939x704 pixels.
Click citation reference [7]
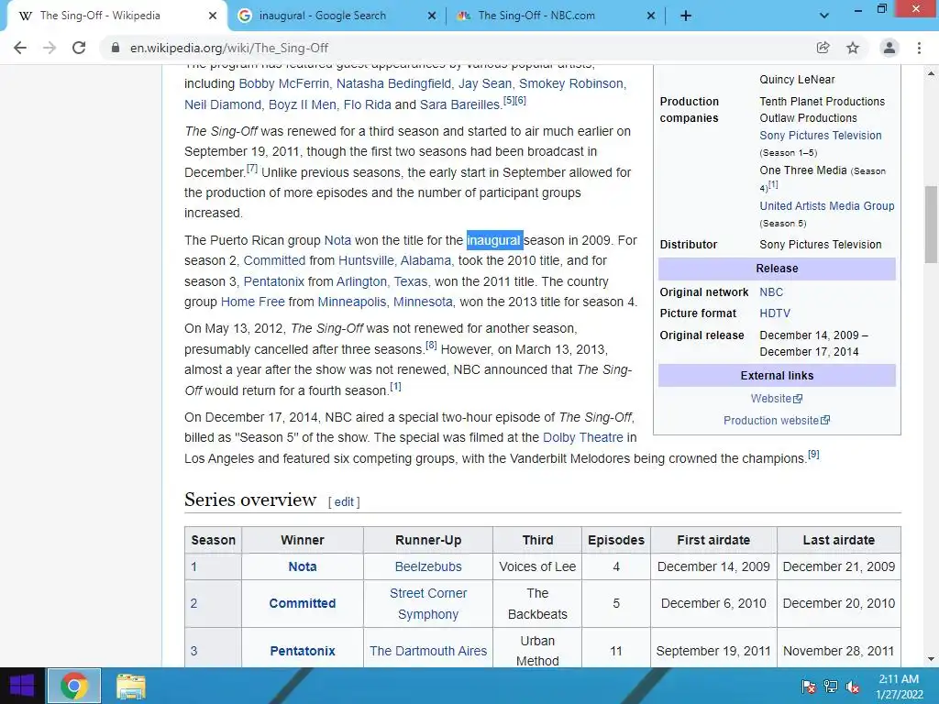(252, 169)
